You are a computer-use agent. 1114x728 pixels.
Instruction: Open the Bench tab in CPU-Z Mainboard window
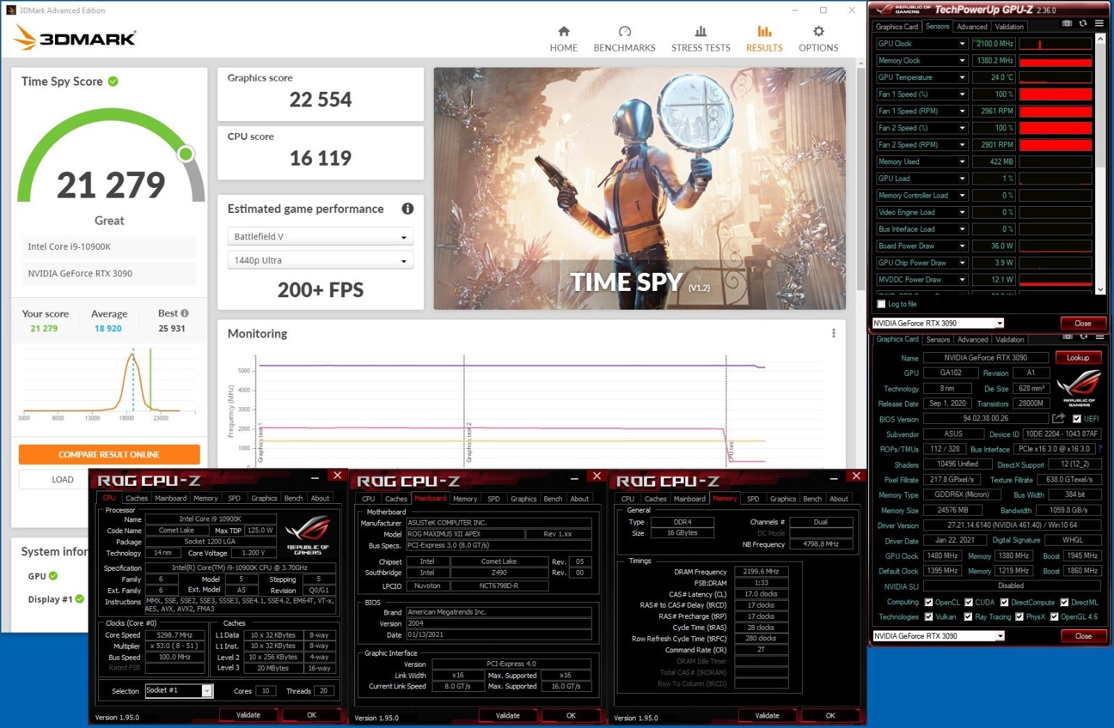553,498
